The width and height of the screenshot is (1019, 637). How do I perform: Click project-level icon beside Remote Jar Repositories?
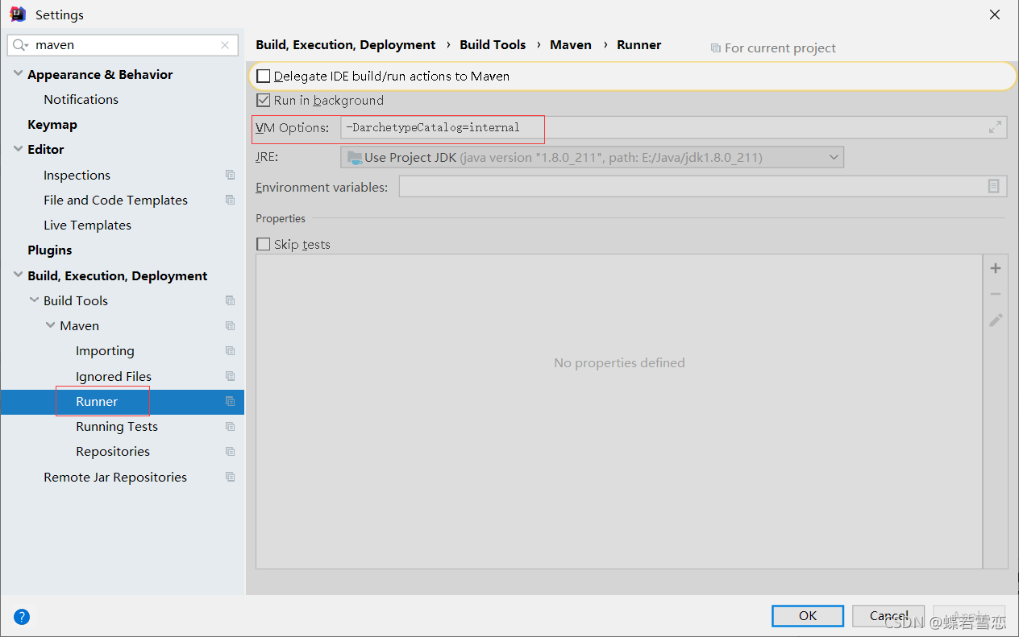click(231, 477)
